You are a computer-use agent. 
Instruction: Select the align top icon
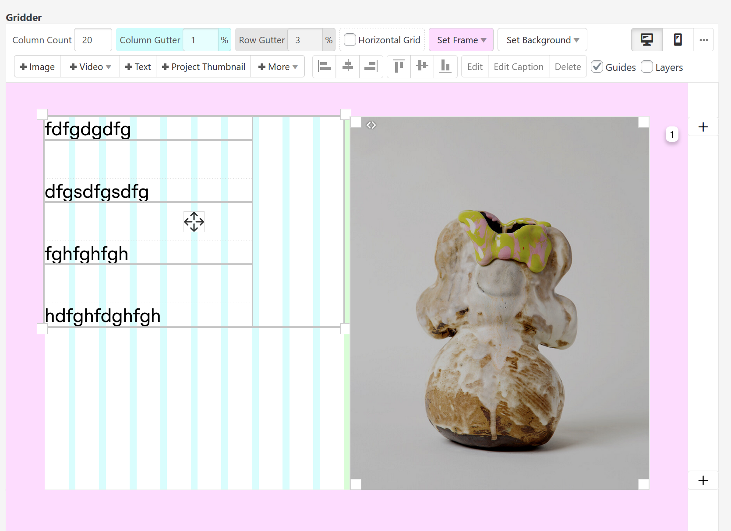tap(398, 66)
